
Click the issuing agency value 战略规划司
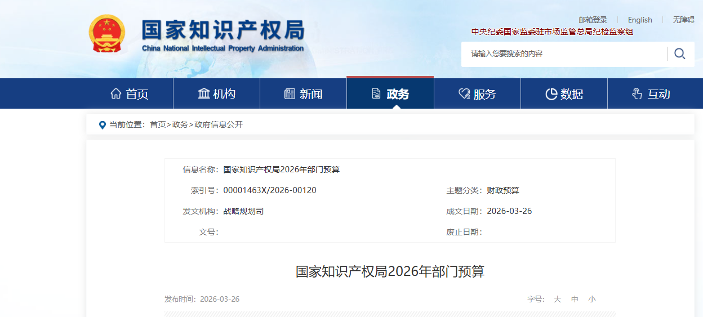243,211
